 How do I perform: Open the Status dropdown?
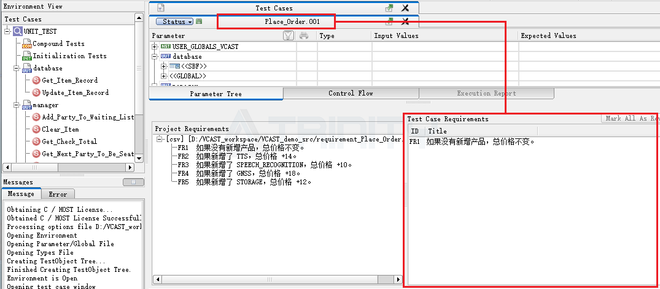178,21
